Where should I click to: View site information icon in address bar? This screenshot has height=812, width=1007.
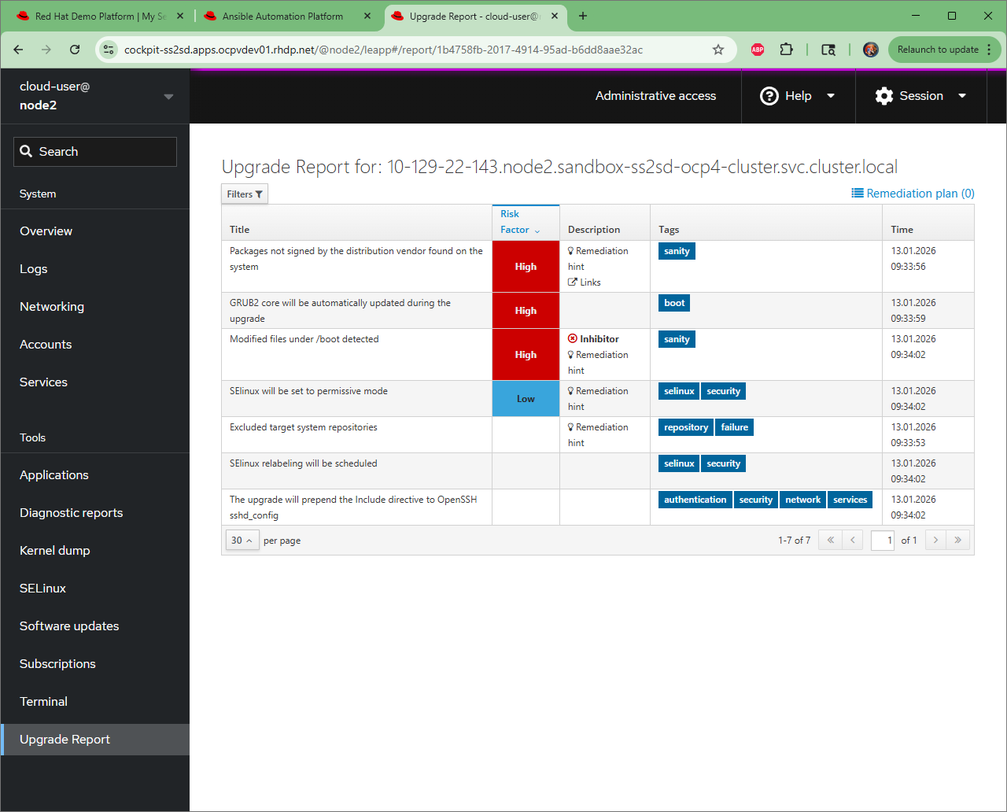pyautogui.click(x=109, y=50)
